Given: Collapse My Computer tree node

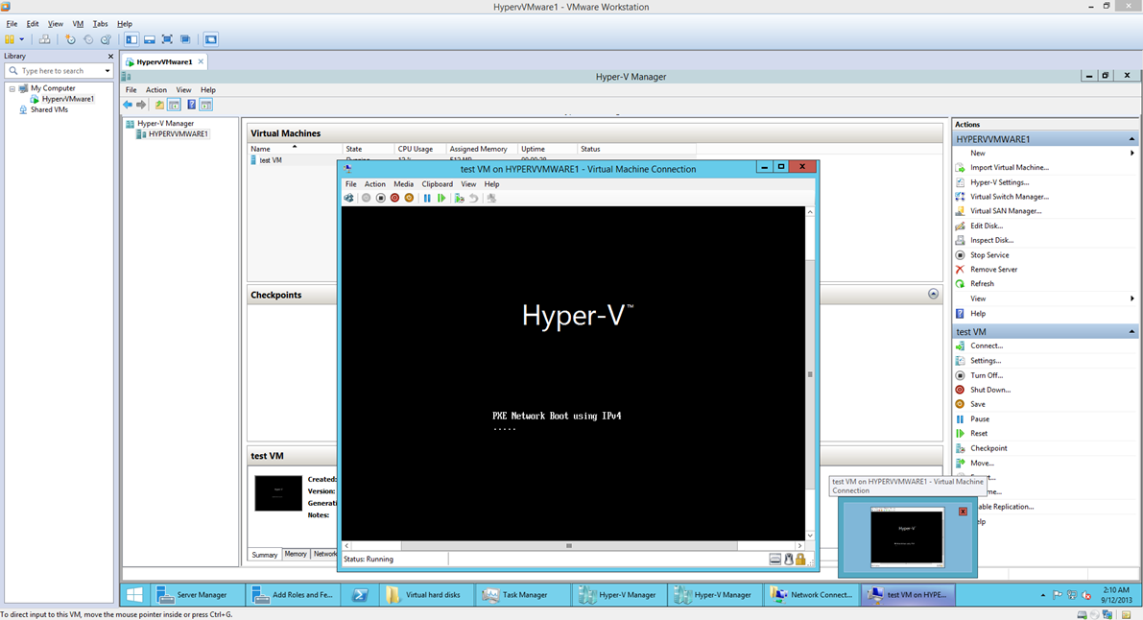Looking at the screenshot, I should coord(12,88).
